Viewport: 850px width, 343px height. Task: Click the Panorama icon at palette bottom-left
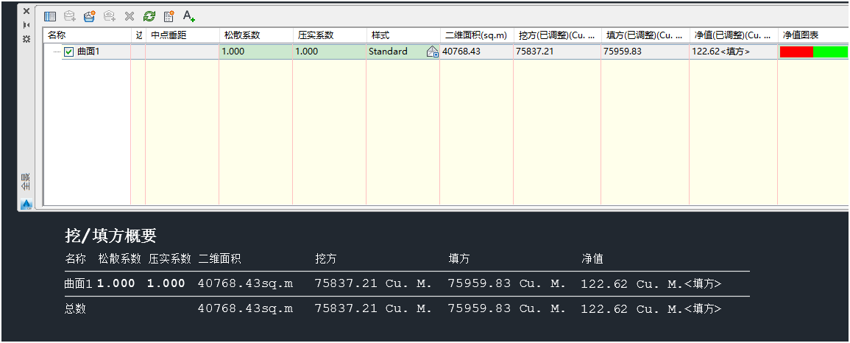click(x=26, y=205)
